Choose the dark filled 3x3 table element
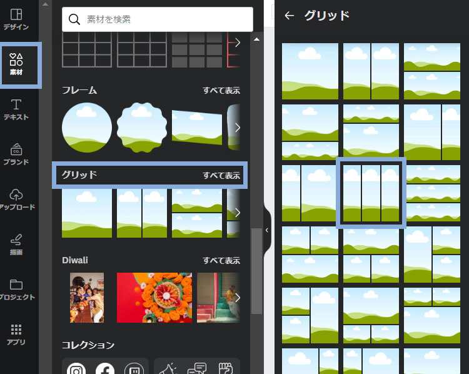This screenshot has width=469, height=374. tap(197, 49)
